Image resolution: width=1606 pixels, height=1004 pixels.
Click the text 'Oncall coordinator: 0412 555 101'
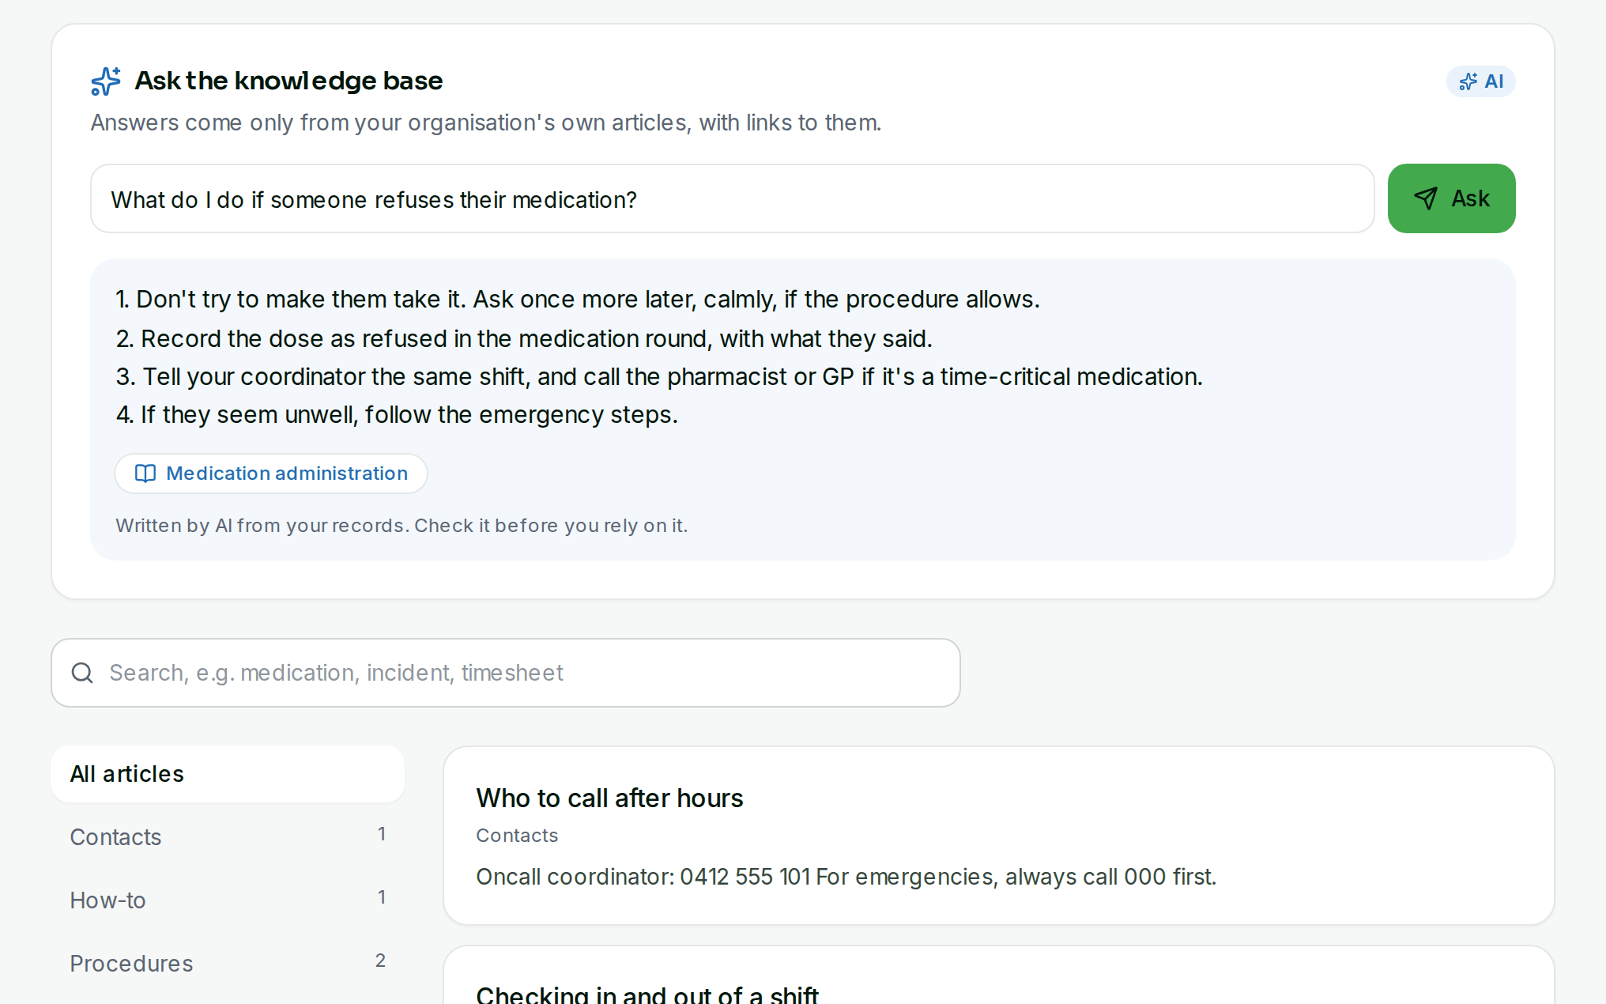coord(643,877)
